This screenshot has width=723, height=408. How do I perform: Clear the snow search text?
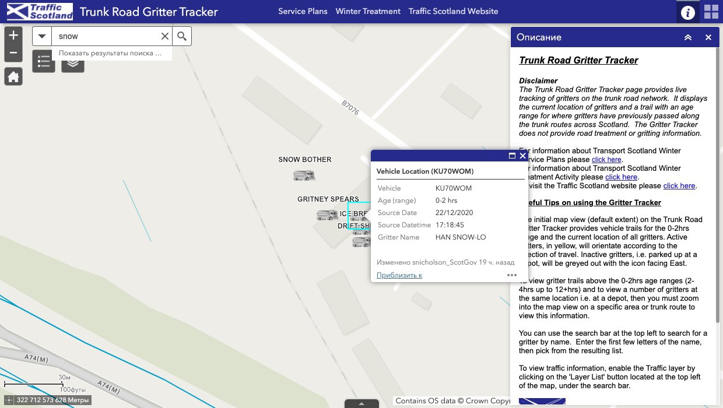point(165,36)
